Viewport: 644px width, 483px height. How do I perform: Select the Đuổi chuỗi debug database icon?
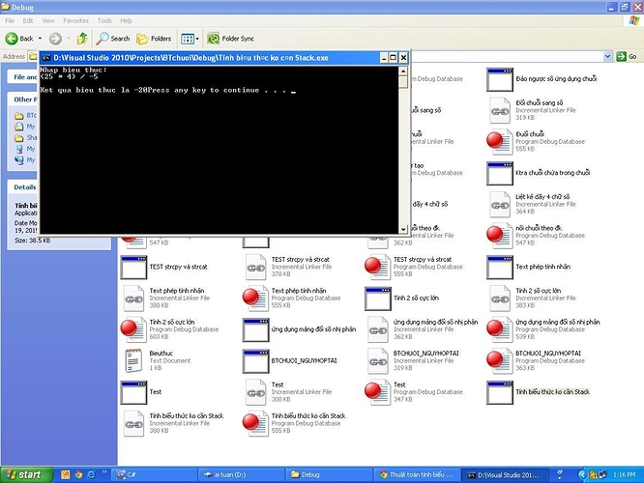(x=498, y=142)
